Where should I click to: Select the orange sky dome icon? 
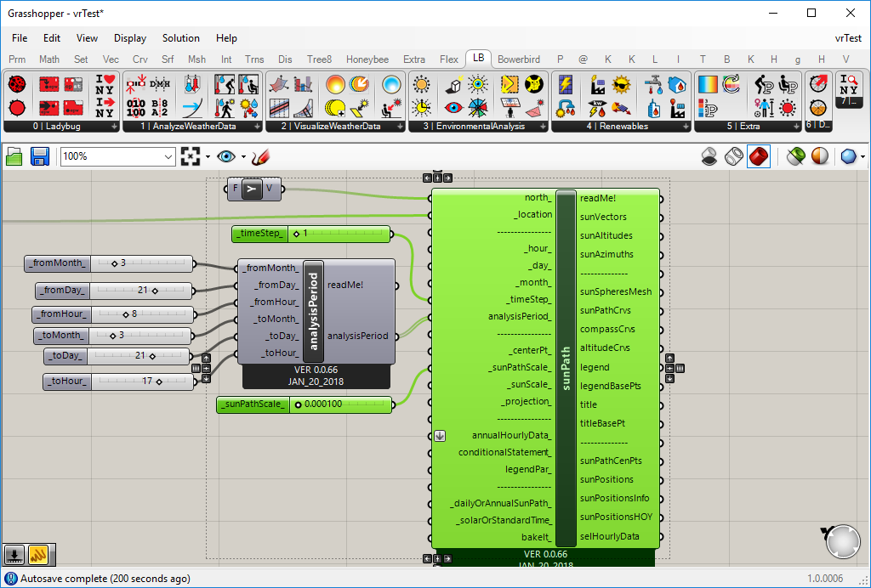335,84
